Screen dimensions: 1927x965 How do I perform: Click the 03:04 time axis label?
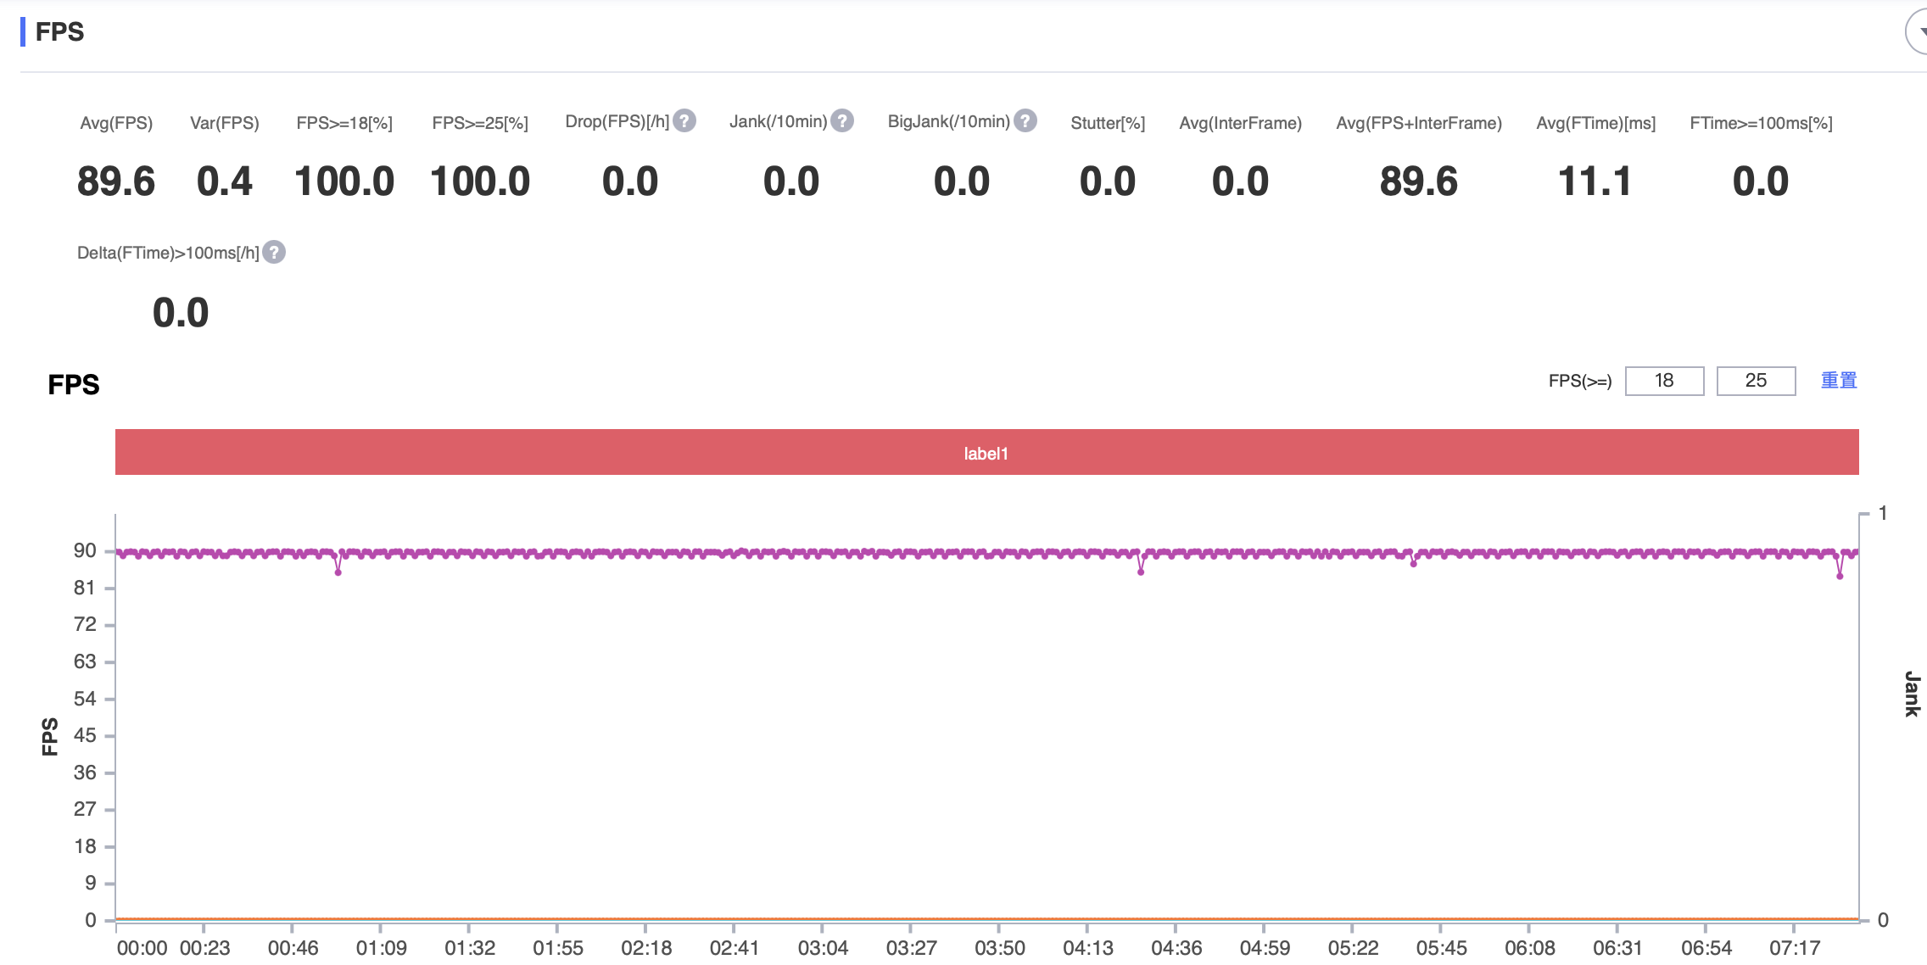823,948
